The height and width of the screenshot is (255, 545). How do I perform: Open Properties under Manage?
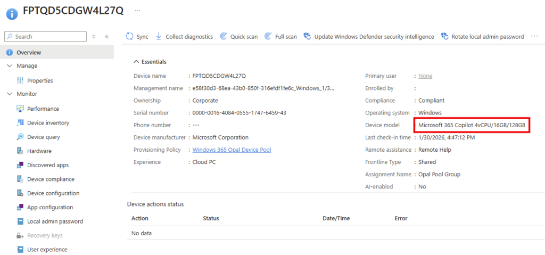[40, 80]
